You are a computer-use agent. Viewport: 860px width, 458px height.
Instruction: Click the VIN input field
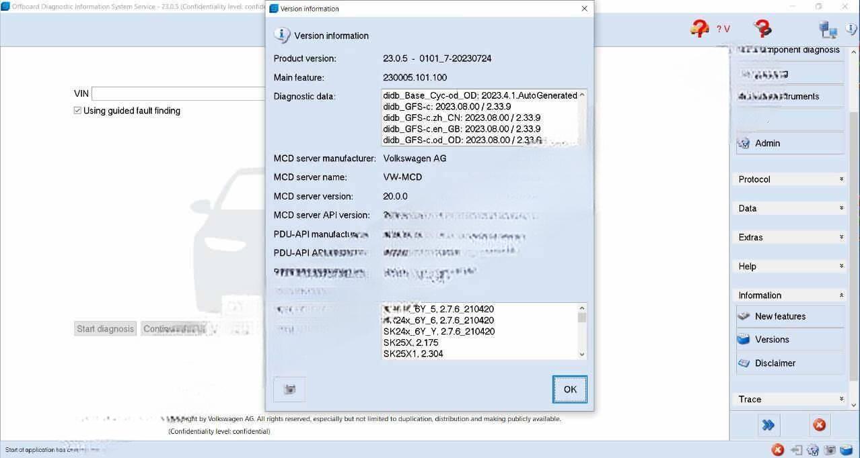179,93
